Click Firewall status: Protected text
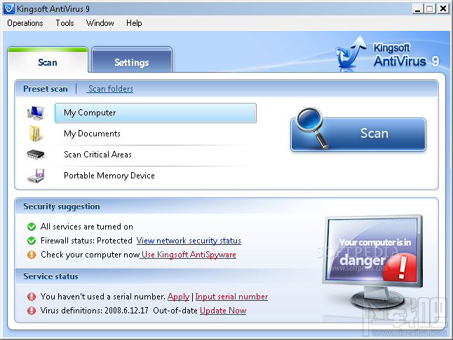The image size is (453, 340). (86, 241)
